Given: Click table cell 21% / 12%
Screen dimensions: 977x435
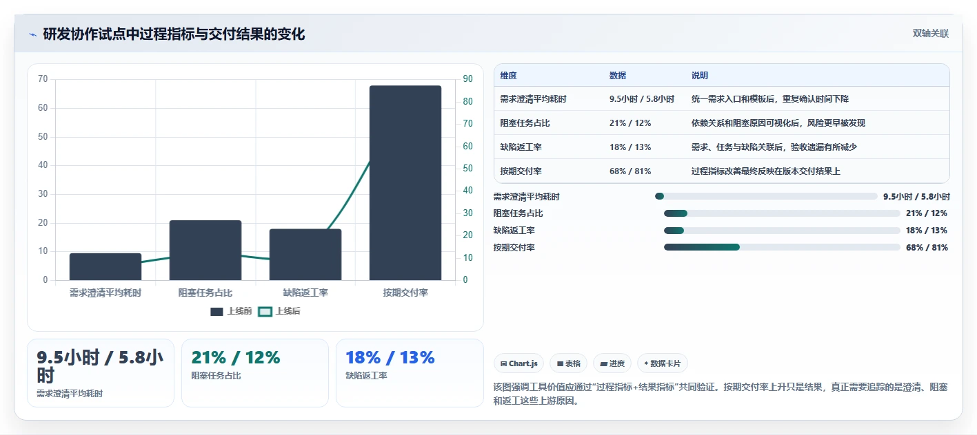Looking at the screenshot, I should 630,123.
